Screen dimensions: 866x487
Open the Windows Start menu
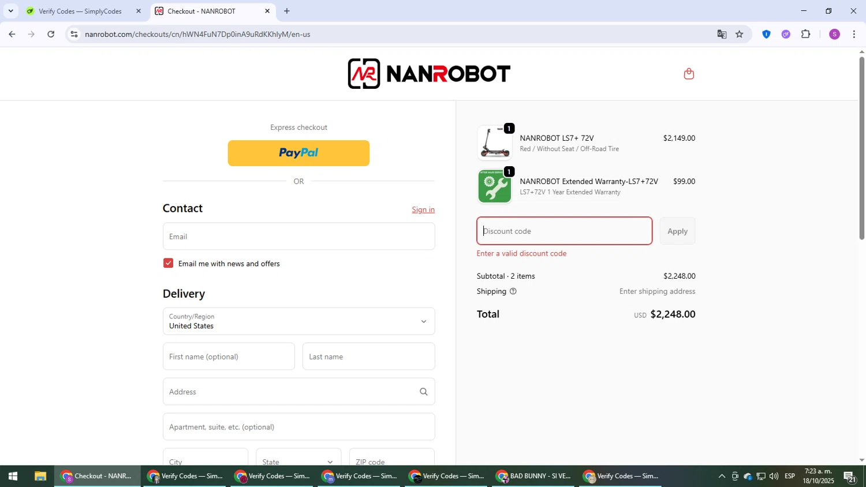pyautogui.click(x=13, y=476)
